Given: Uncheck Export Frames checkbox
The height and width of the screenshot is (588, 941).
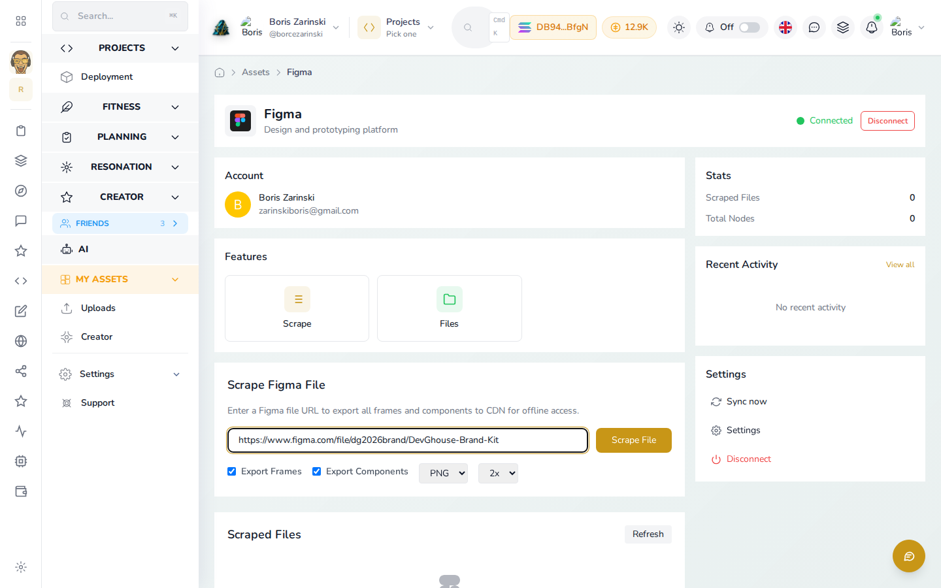Looking at the screenshot, I should click(231, 471).
